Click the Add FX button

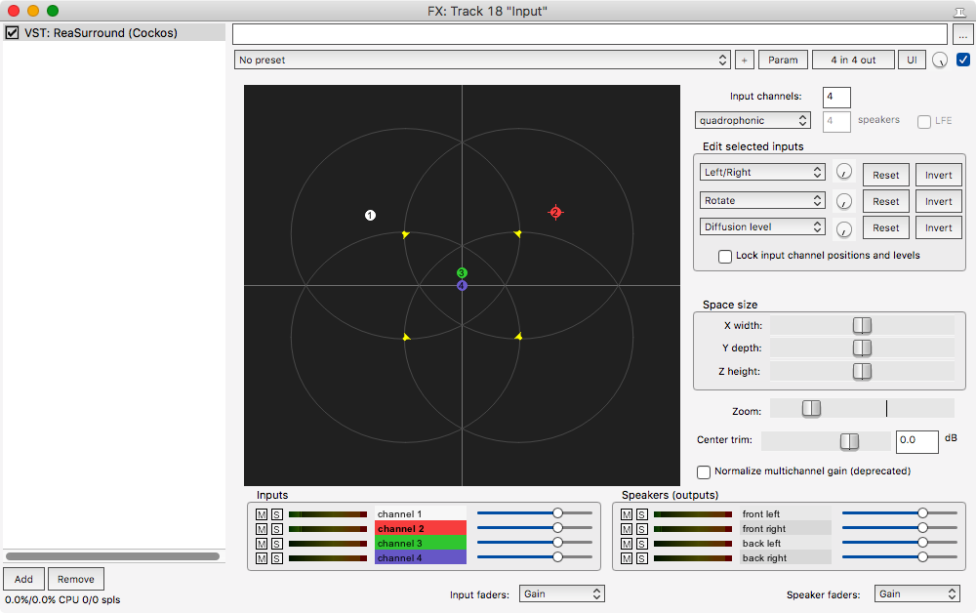(23, 579)
